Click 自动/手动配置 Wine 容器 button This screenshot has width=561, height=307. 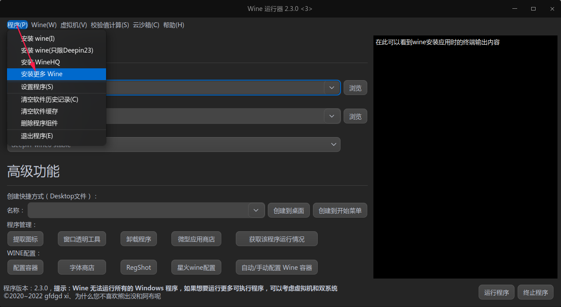pos(277,267)
